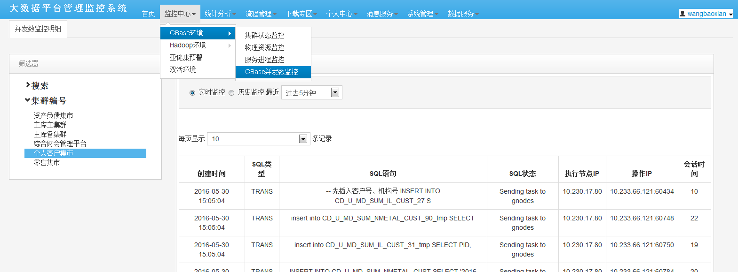Screen dimensions: 738x272
Task: Select cluster 综合财会管理平台
Action: point(60,144)
